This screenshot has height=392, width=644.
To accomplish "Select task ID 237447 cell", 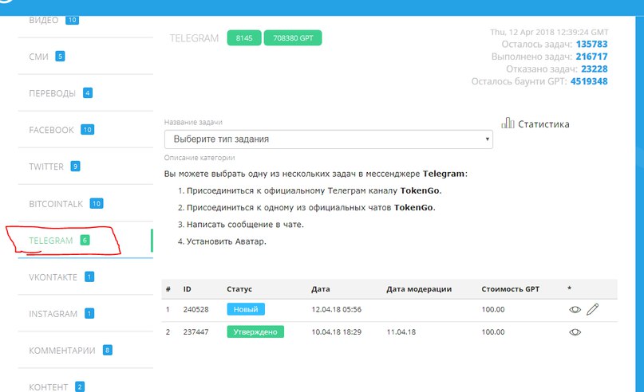I will tap(196, 332).
